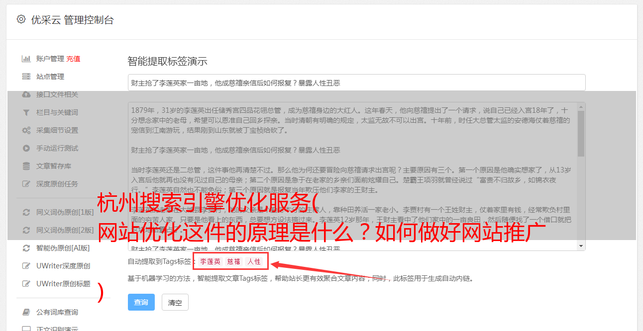This screenshot has height=331, width=643.
Task: Click the 清空 button
Action: coord(175,302)
